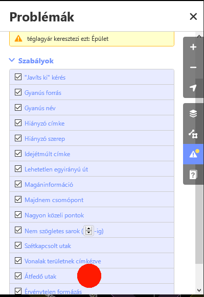
Task: Toggle the Majdnem csomópont checkbox
Action: point(18,200)
